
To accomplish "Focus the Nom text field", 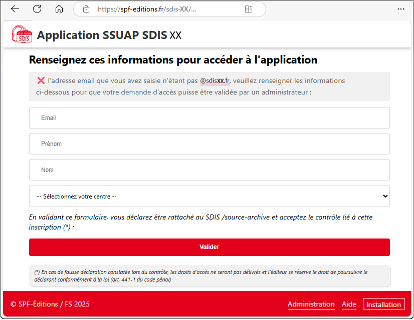I will (209, 170).
